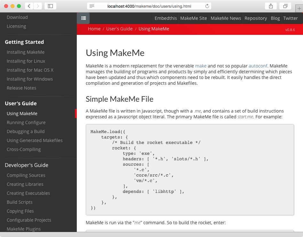View the Release Notes page
The height and width of the screenshot is (237, 303).
coord(21,88)
